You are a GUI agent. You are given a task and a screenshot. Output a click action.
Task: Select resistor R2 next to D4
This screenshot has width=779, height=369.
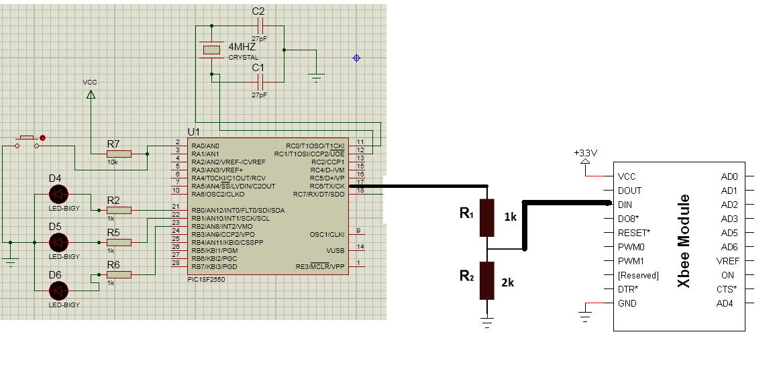click(x=119, y=210)
